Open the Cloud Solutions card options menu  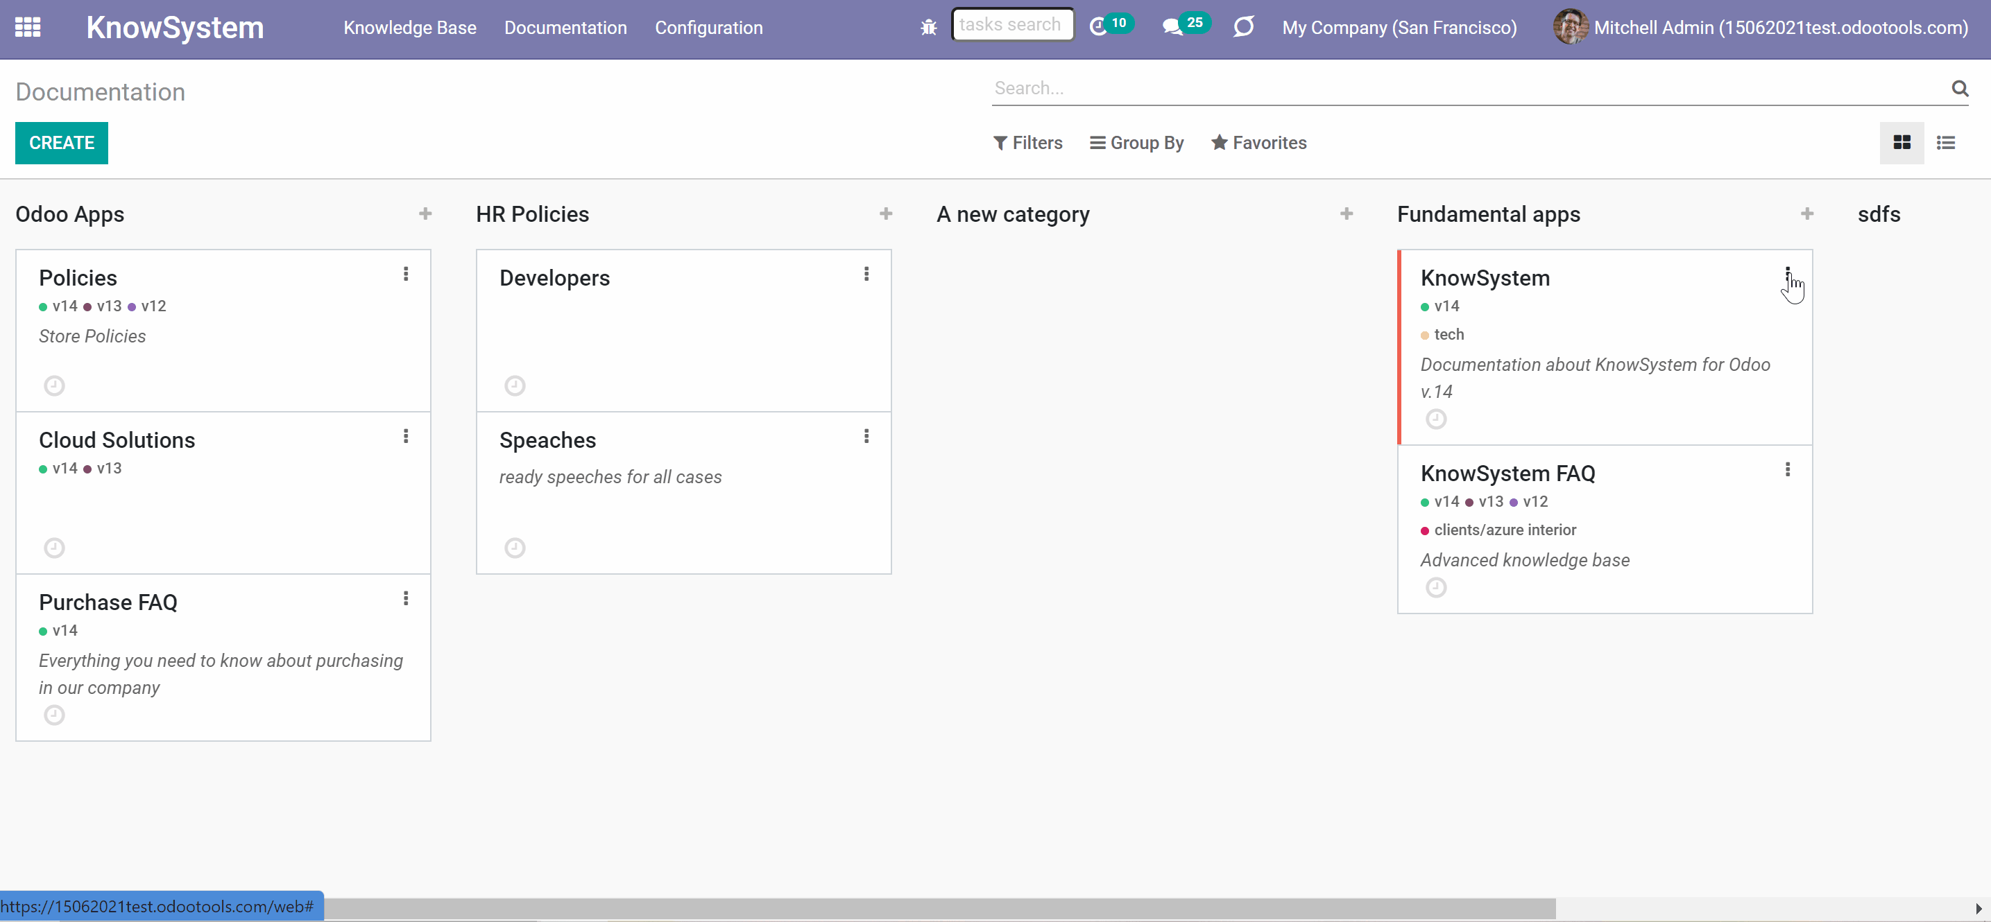click(406, 436)
